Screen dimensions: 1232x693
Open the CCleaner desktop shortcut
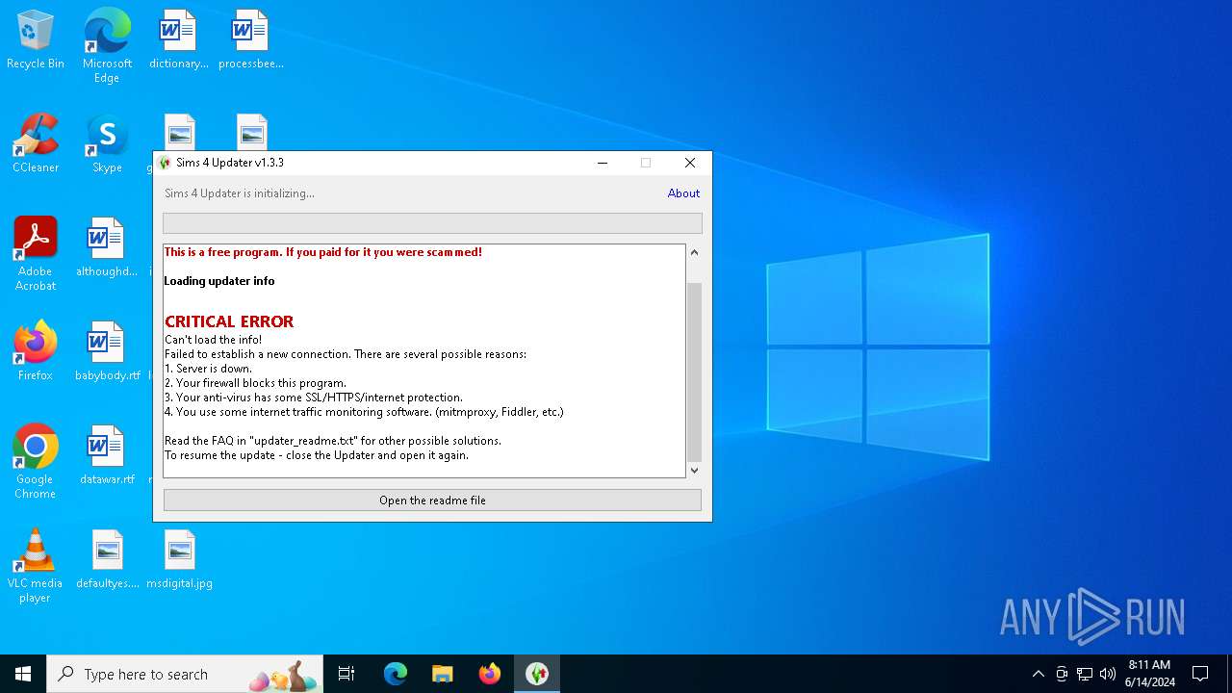[x=36, y=144]
